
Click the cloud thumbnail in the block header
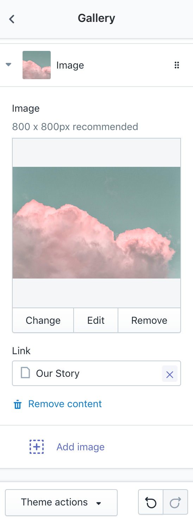[x=37, y=65]
